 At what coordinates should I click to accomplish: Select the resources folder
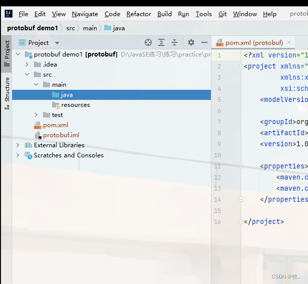coord(111,105)
